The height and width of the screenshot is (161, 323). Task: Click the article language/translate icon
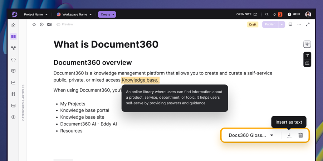pyautogui.click(x=49, y=25)
